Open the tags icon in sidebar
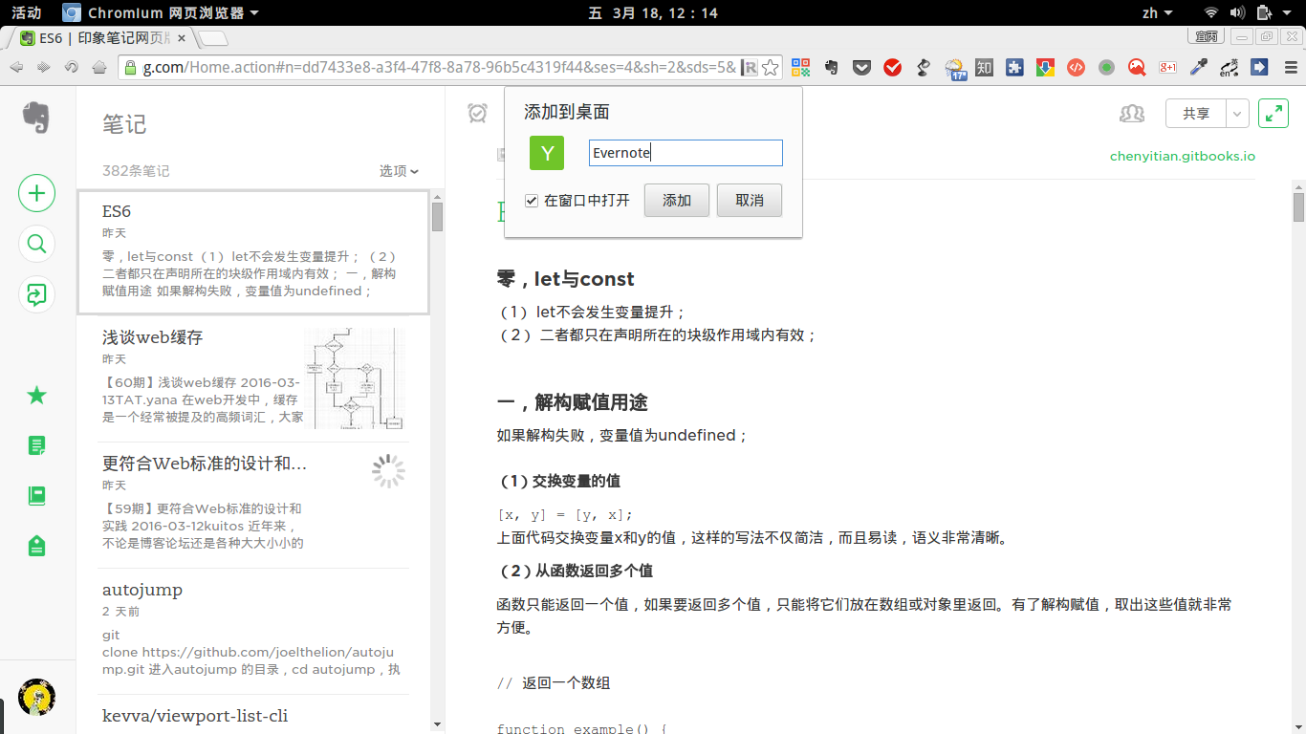Viewport: 1306px width, 734px height. (36, 546)
